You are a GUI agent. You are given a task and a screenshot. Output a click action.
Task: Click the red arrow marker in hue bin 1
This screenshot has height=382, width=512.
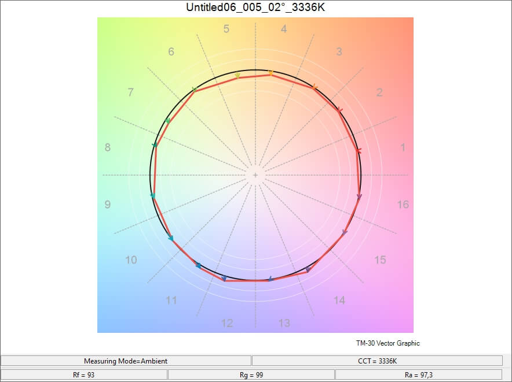click(359, 151)
